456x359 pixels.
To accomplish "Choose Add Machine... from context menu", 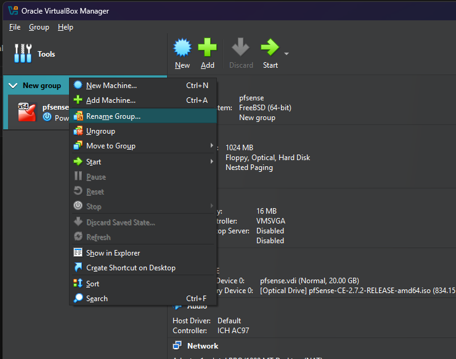I will tap(143, 100).
